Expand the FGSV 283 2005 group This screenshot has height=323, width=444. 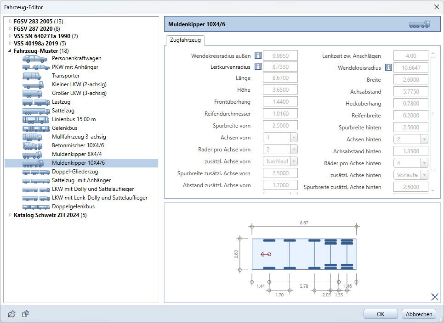[10, 21]
